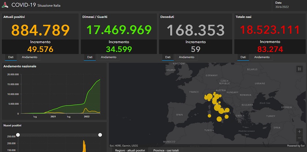Switch to Regioni - attuali positivi tab
Screen dimensions: 307x152
click(130, 150)
